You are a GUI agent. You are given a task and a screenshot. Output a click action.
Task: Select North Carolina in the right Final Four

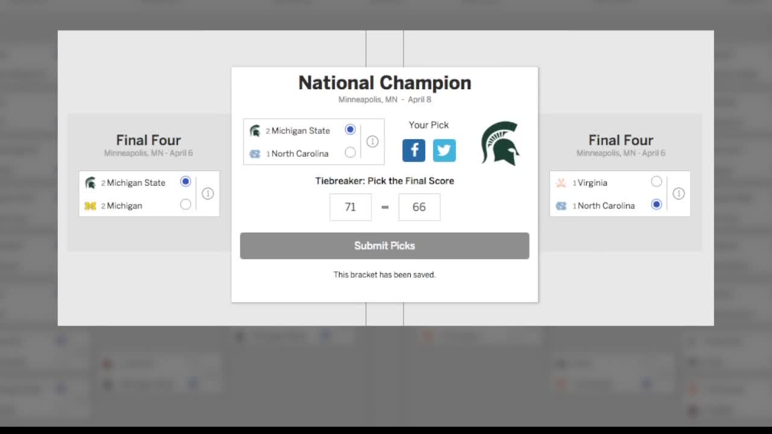coord(656,204)
